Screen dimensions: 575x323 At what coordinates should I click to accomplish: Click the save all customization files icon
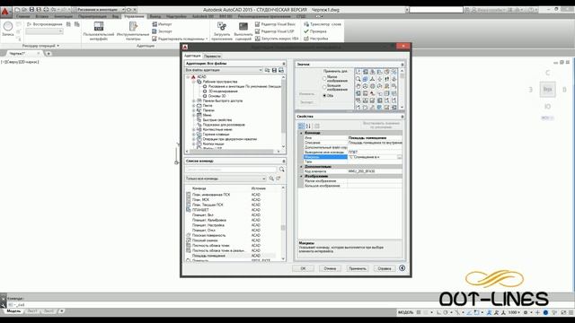281,70
